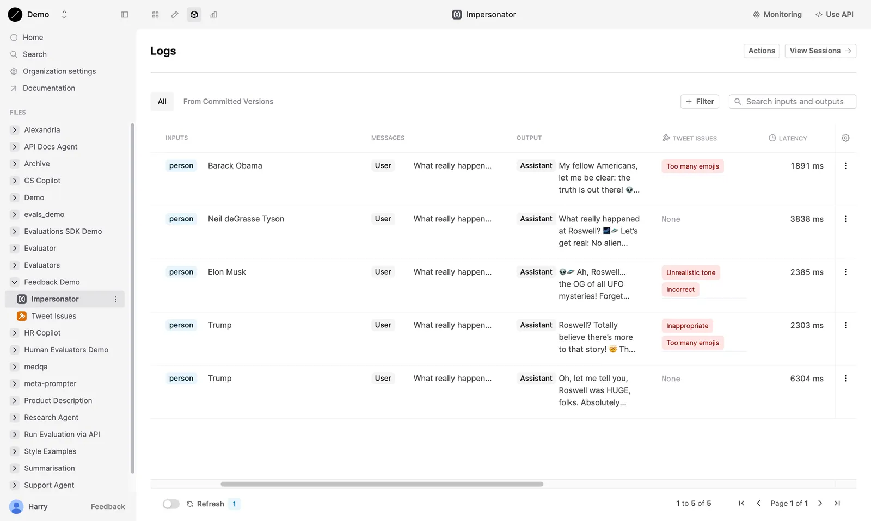Open the dashboard grid view icon
Image resolution: width=871 pixels, height=521 pixels.
156,15
